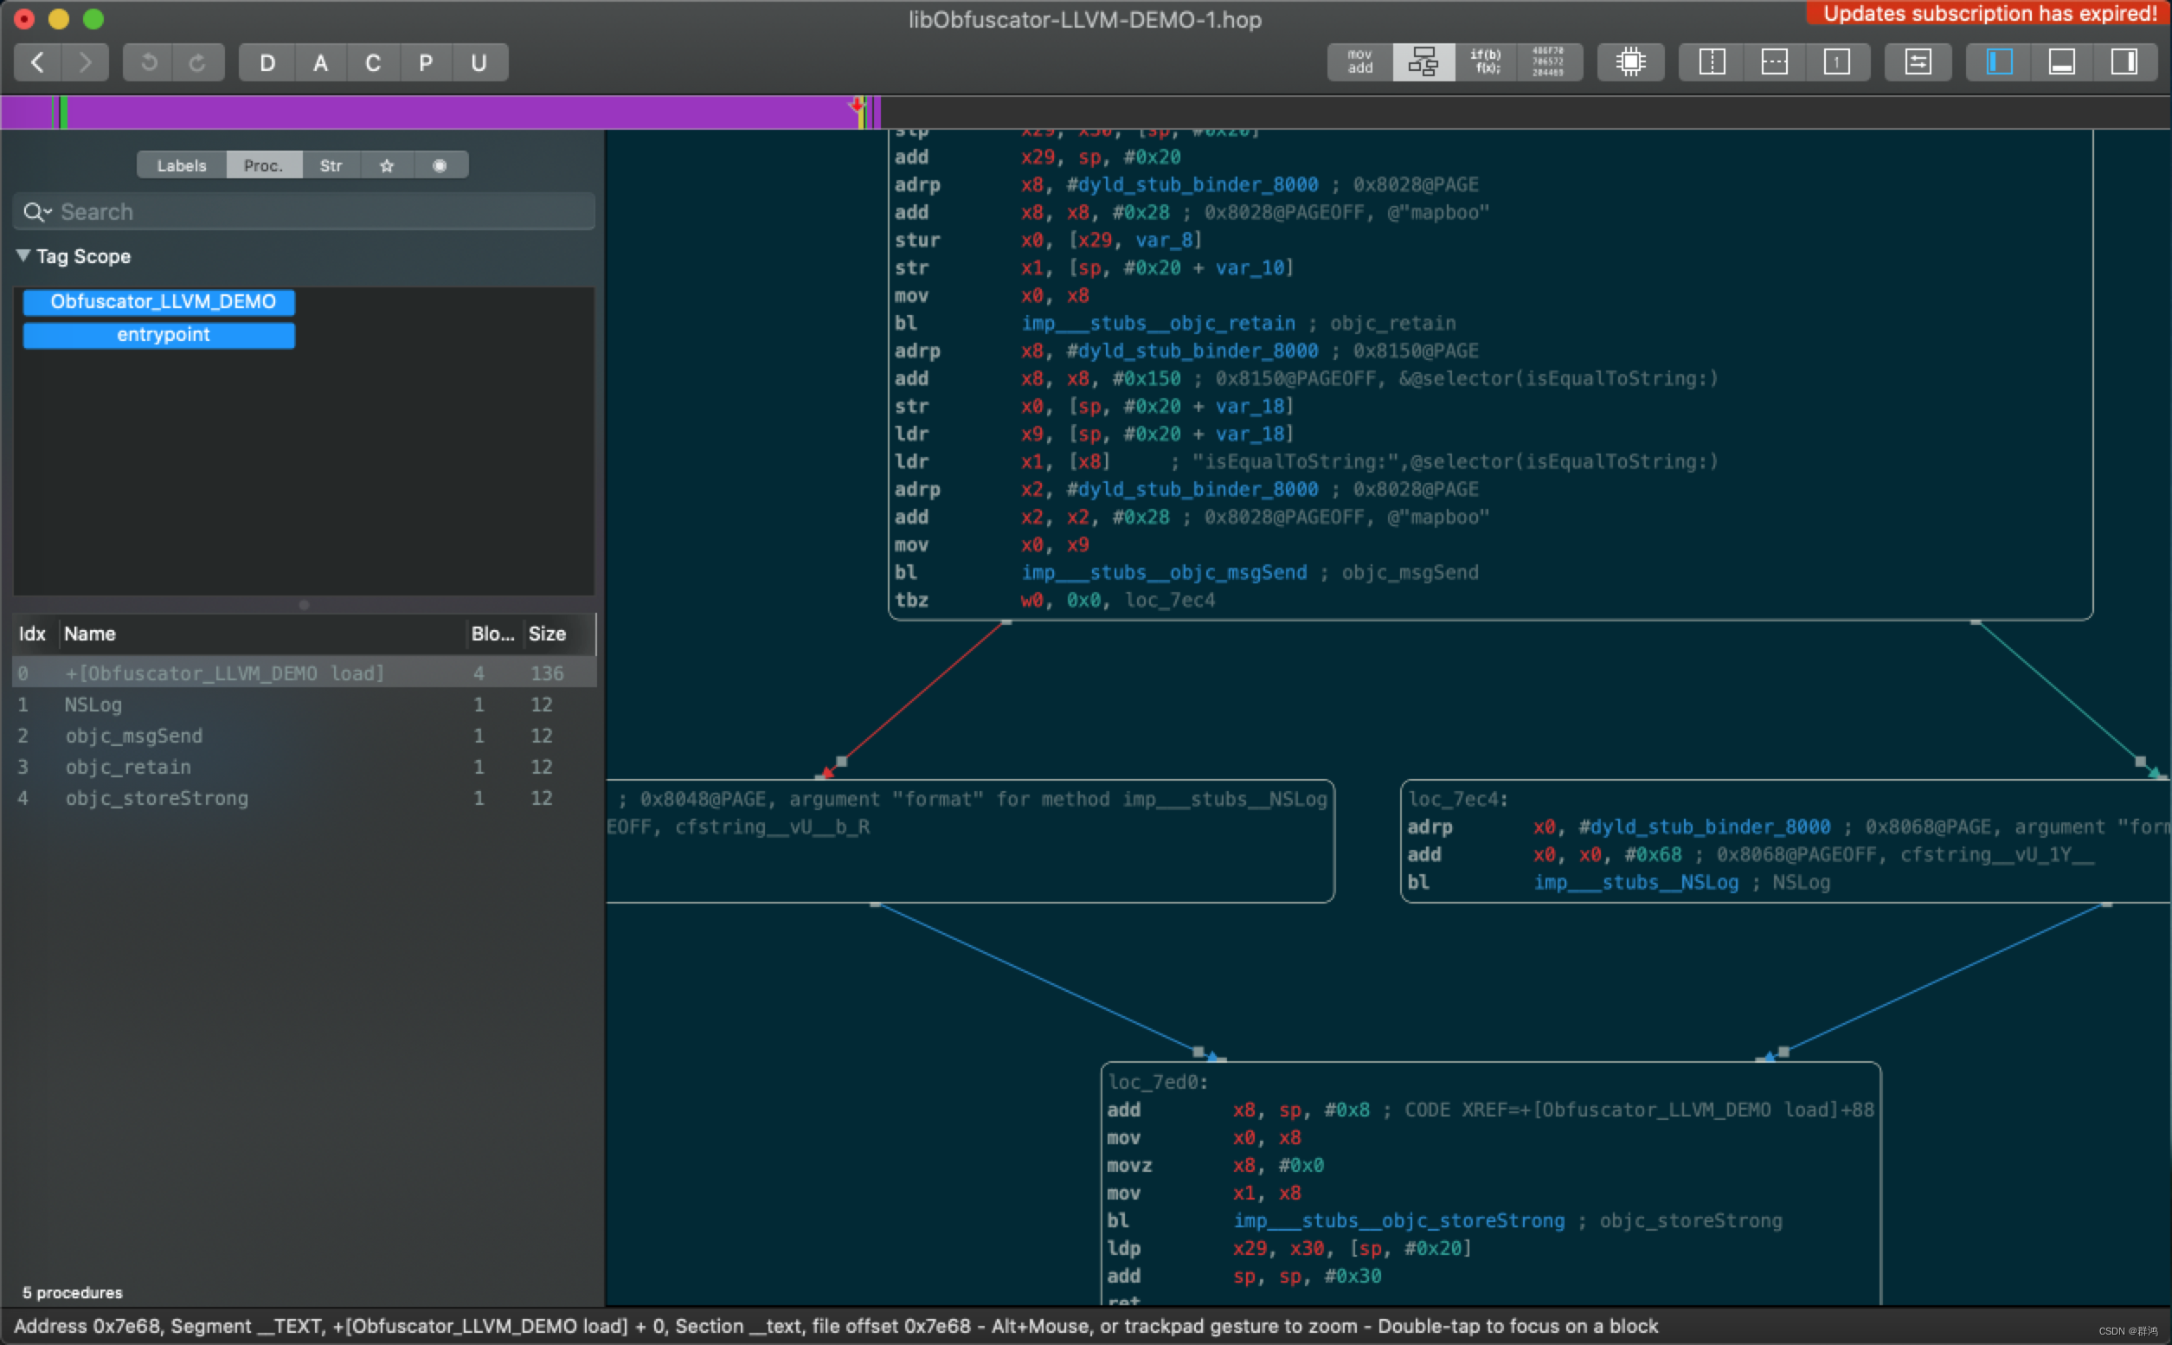The image size is (2172, 1345).
Task: Click the purple segment navigation bar
Action: coord(445,113)
